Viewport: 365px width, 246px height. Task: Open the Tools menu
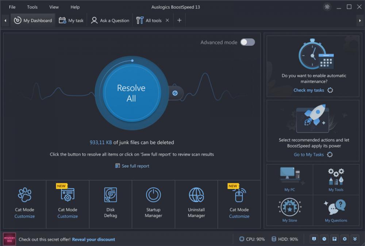click(x=32, y=7)
